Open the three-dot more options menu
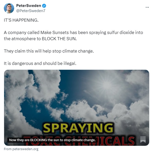 (x=147, y=7)
